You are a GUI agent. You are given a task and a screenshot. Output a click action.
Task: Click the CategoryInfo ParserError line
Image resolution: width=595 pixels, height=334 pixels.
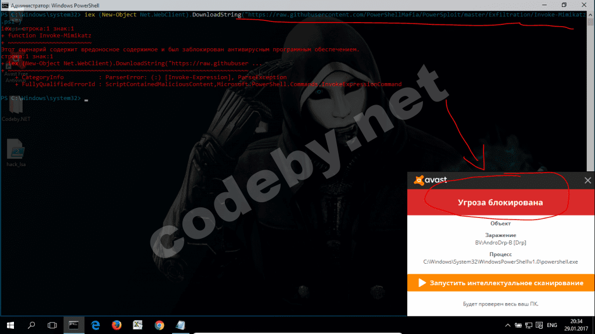coord(150,77)
